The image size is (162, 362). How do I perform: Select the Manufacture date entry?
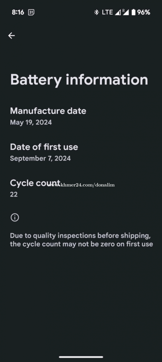81,116
